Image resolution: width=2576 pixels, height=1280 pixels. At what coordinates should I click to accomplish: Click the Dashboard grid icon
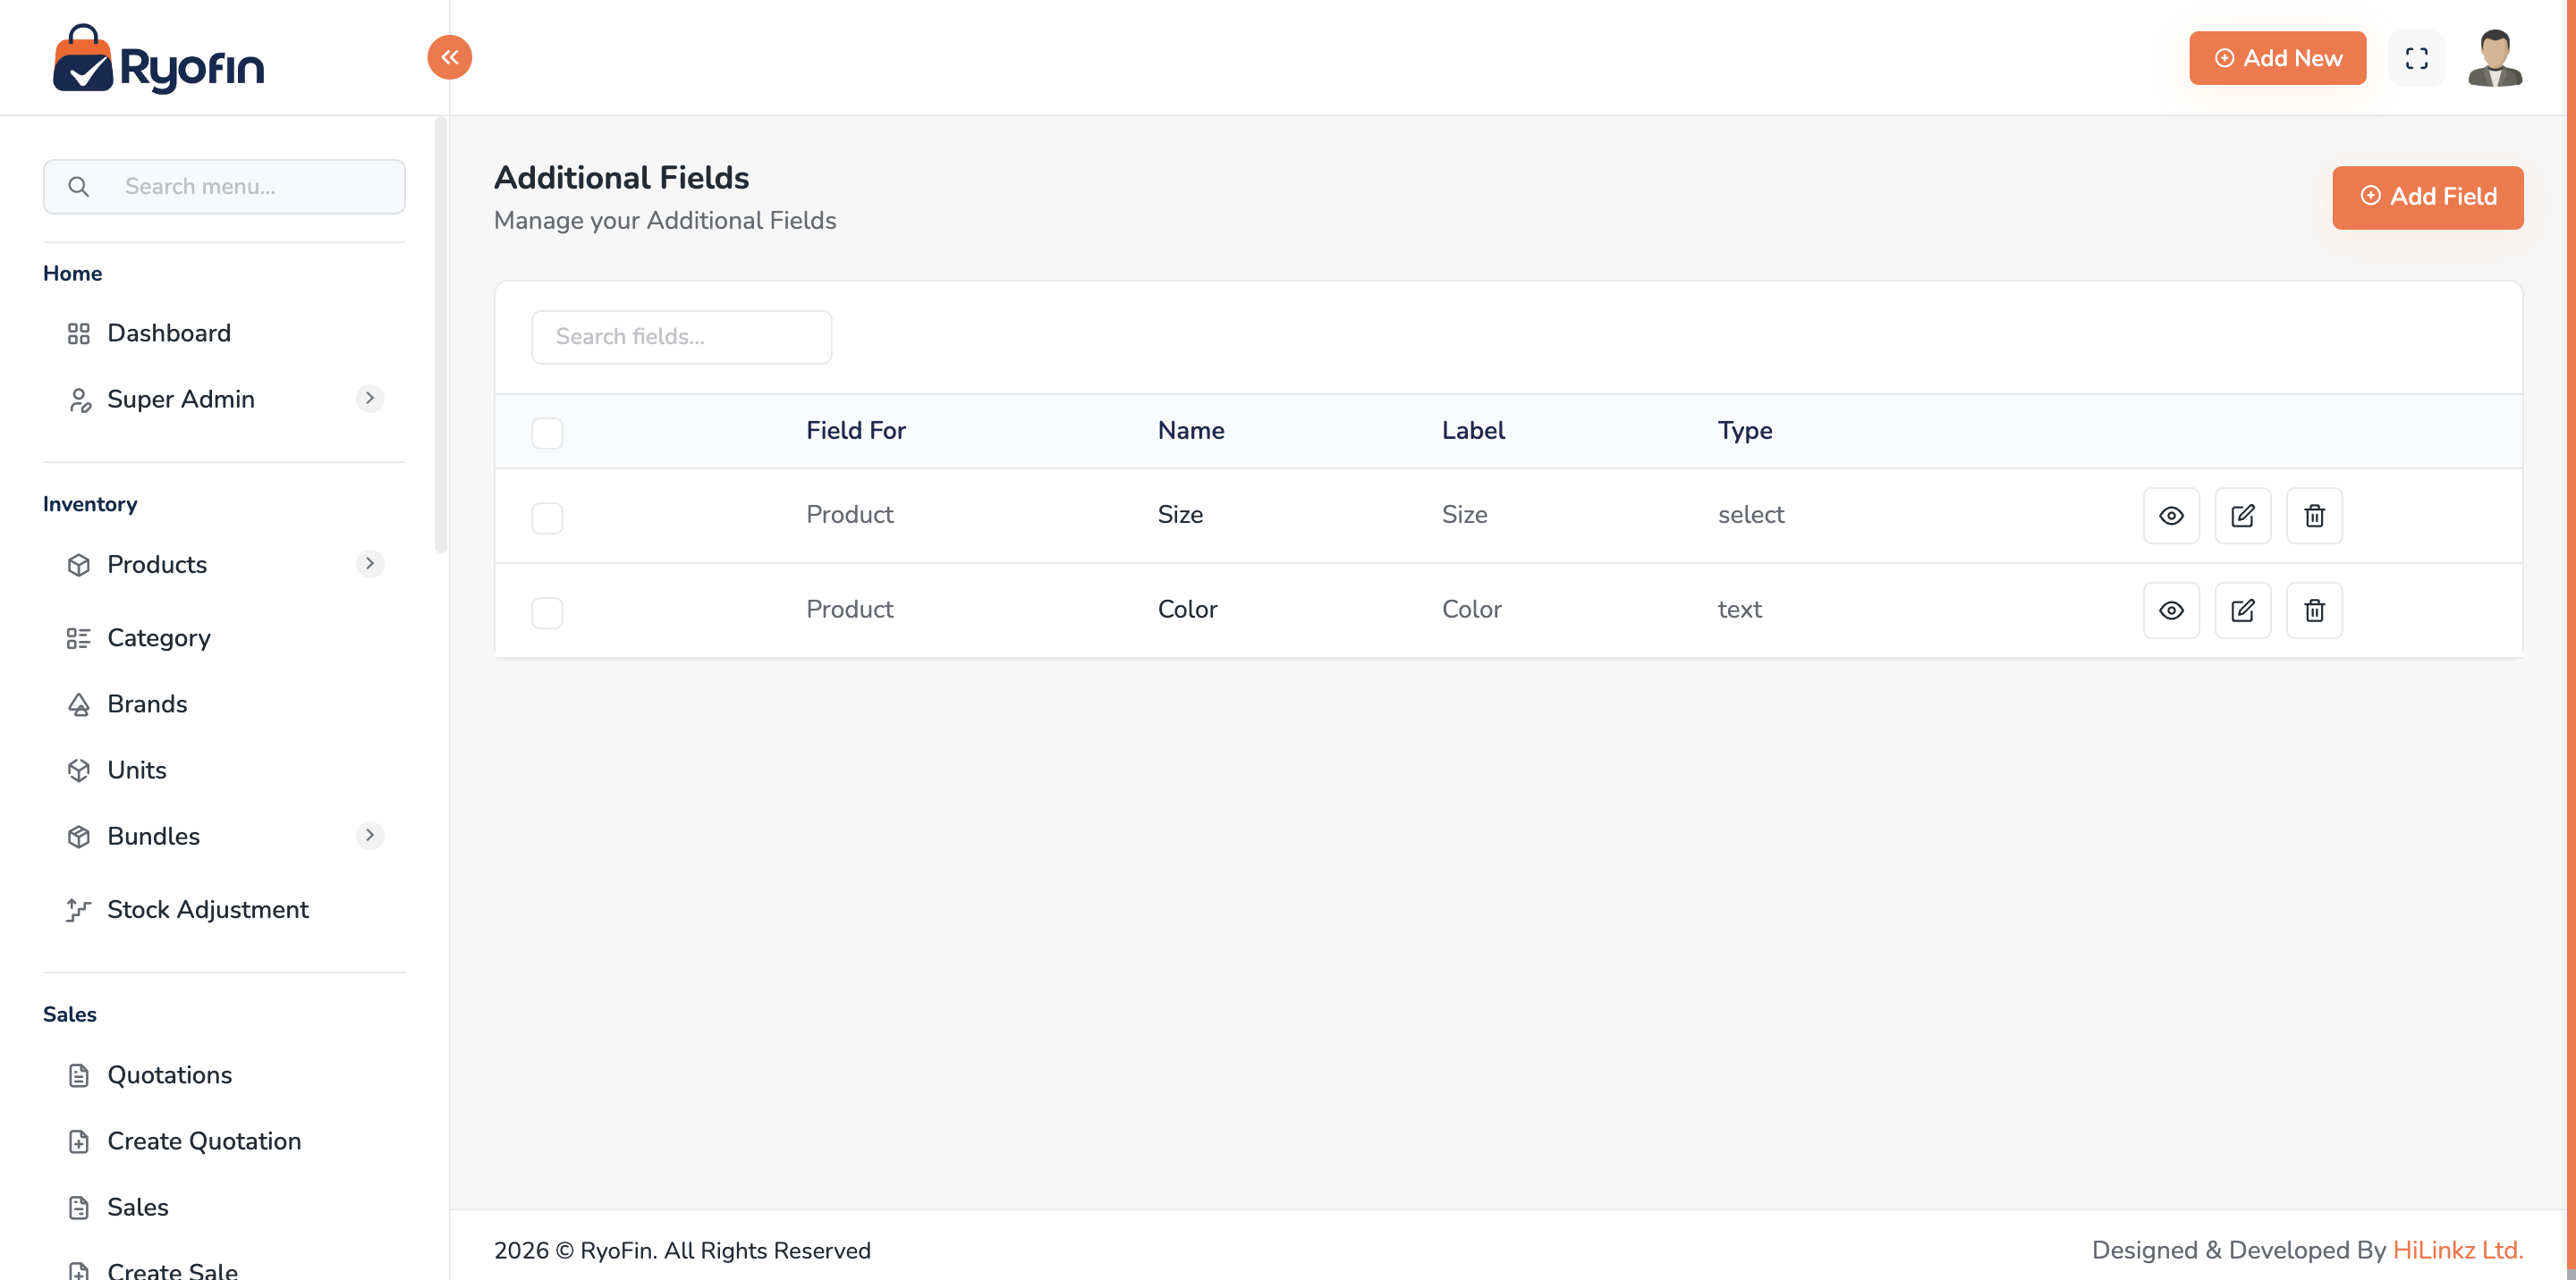tap(79, 333)
